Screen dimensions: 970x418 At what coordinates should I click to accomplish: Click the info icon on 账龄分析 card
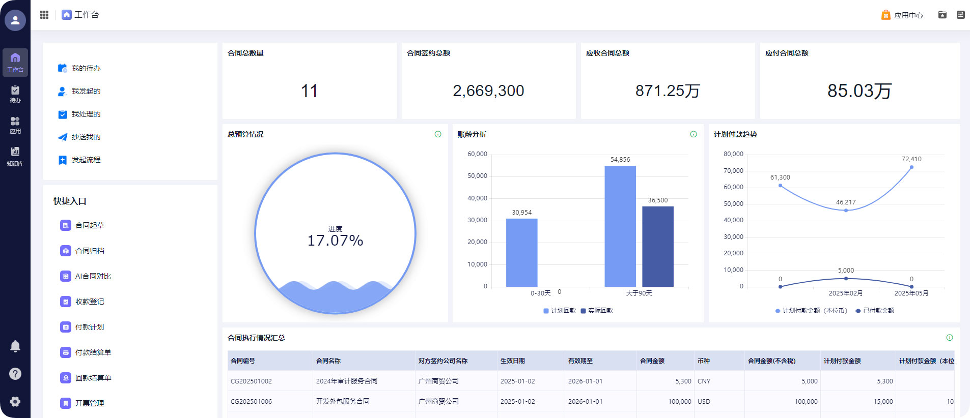tap(694, 134)
